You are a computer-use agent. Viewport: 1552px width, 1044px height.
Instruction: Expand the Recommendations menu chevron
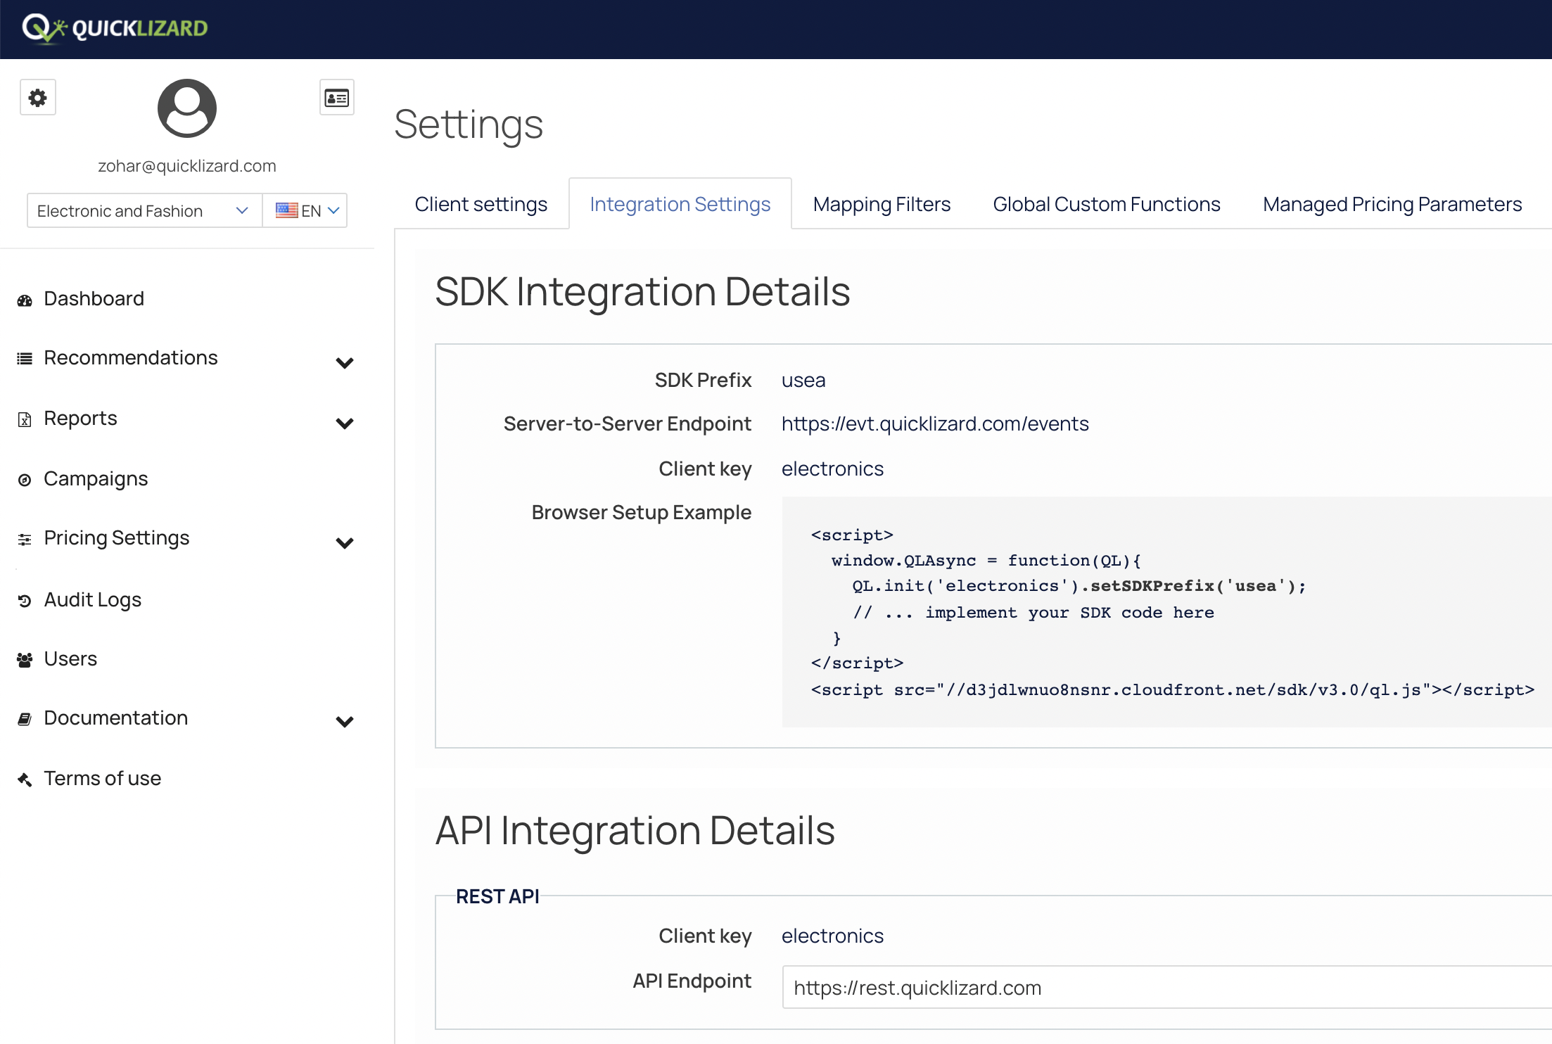coord(344,363)
